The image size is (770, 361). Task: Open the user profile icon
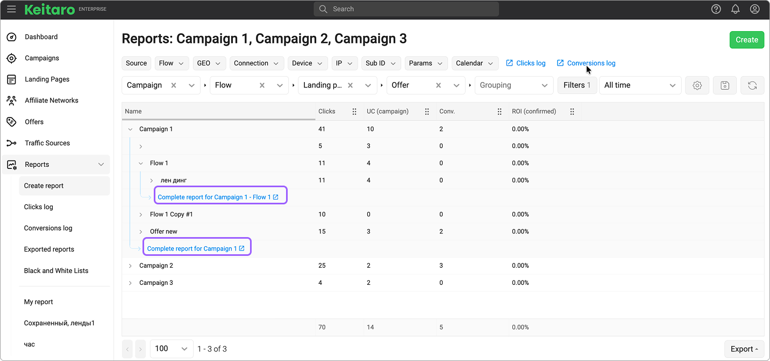[x=754, y=9]
